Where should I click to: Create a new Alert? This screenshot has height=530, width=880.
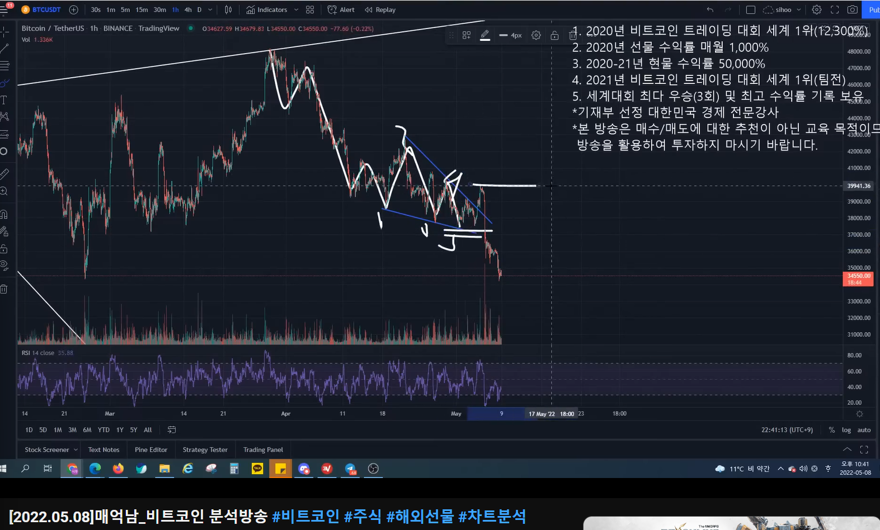click(x=341, y=10)
